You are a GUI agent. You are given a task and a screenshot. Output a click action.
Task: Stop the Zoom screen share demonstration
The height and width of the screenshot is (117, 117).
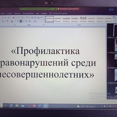68,9
